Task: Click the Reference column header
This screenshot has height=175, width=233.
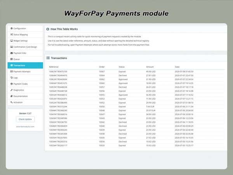Action: coord(54,67)
